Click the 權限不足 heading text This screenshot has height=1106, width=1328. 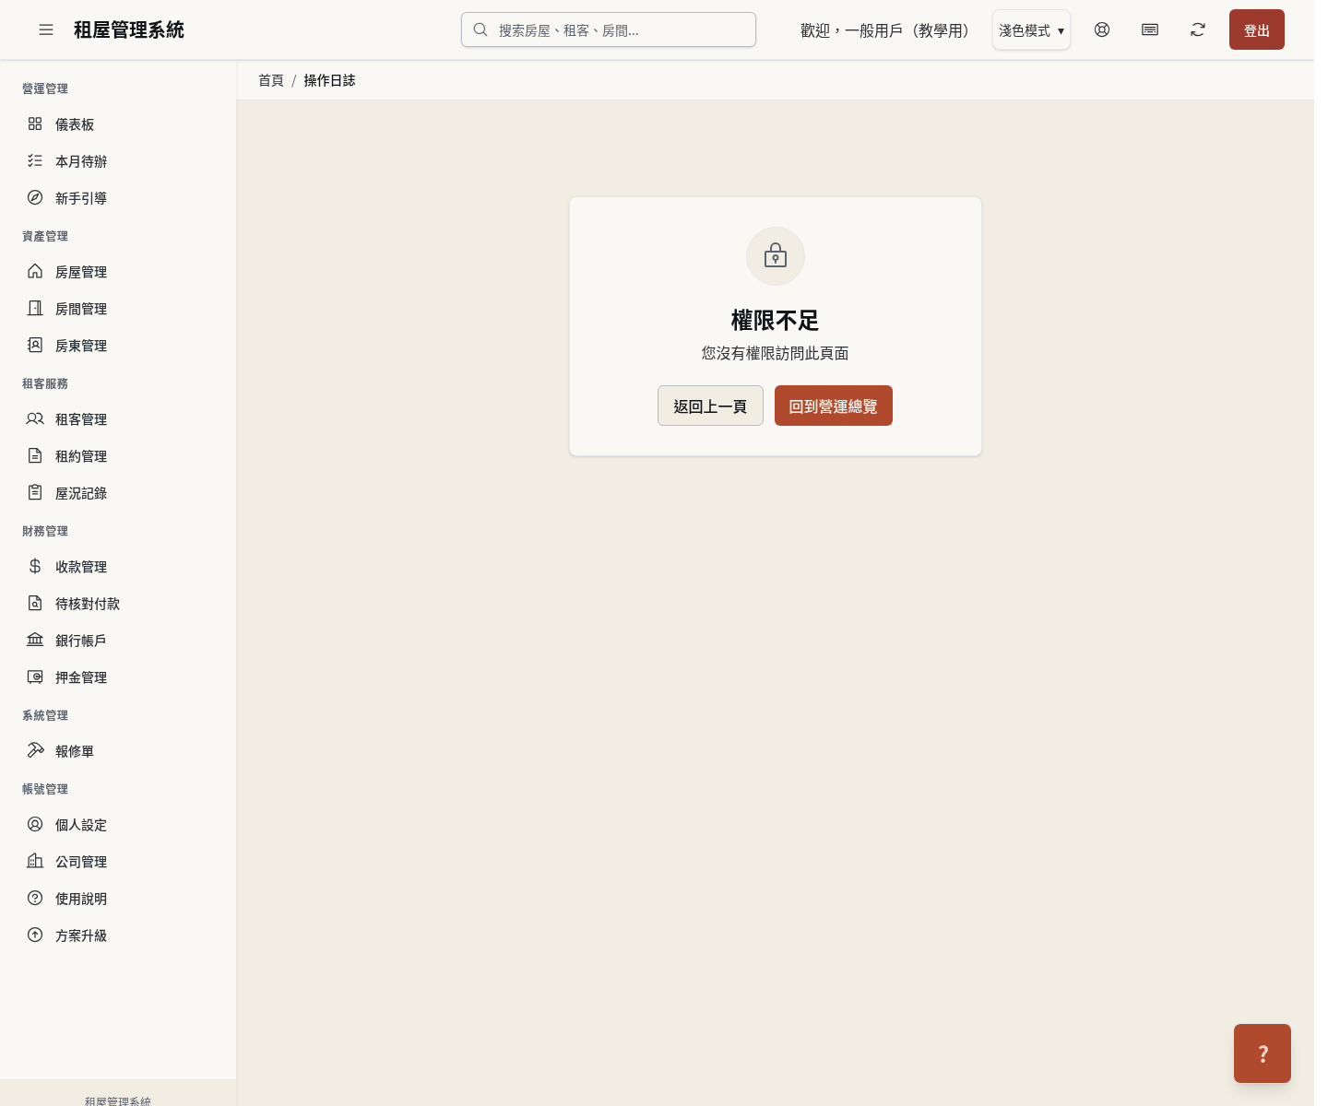tap(776, 320)
